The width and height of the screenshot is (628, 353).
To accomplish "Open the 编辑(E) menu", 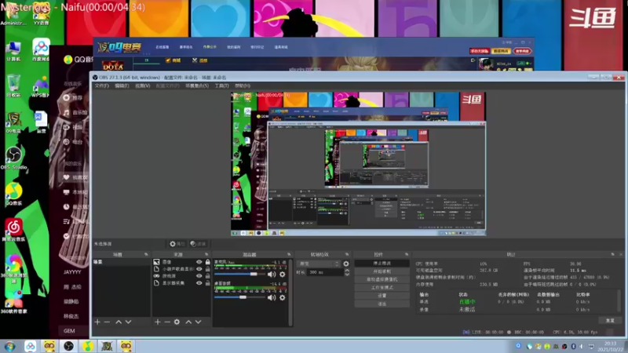I will (x=122, y=86).
